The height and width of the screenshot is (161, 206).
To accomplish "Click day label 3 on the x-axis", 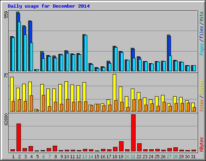I will point(25,157).
